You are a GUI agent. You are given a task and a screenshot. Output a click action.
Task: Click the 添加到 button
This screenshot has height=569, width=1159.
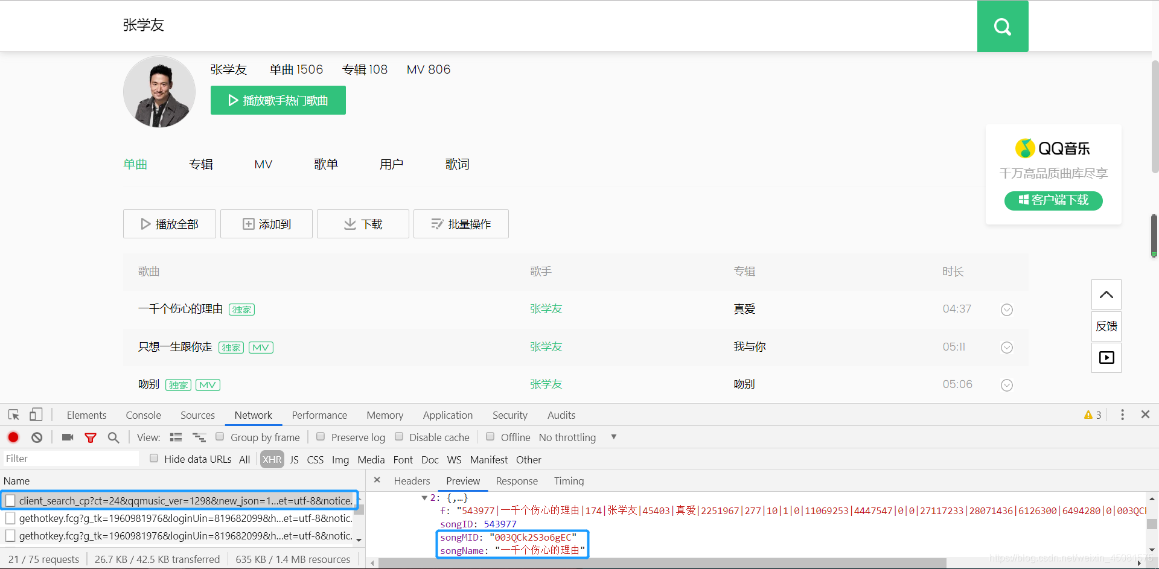[266, 224]
